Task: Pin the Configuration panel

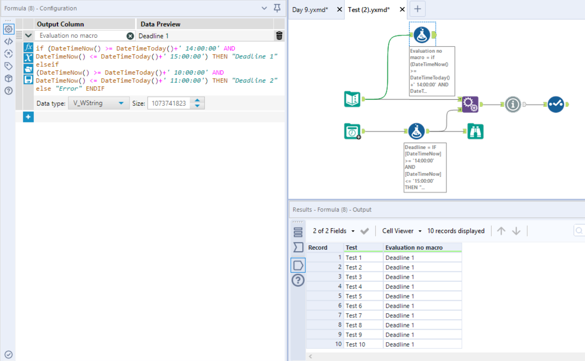Action: tap(277, 8)
